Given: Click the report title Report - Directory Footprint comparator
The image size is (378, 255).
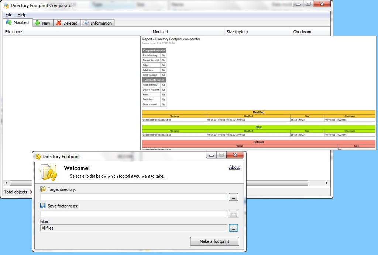Looking at the screenshot, I should (x=171, y=39).
